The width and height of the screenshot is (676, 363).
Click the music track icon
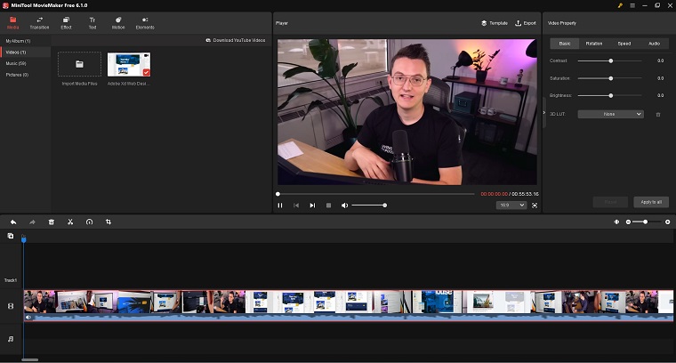(11, 339)
